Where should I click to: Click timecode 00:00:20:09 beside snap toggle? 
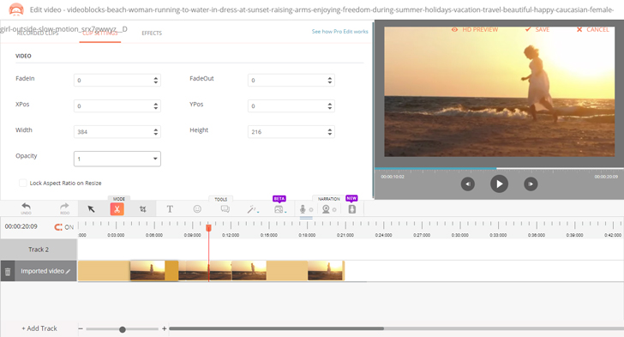click(21, 226)
